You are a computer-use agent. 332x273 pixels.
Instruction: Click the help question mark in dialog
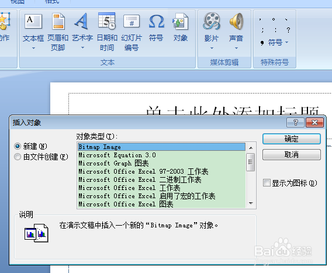295,122
